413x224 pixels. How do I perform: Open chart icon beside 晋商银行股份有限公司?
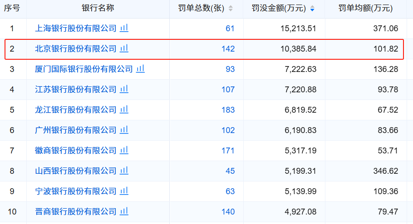coord(124,211)
